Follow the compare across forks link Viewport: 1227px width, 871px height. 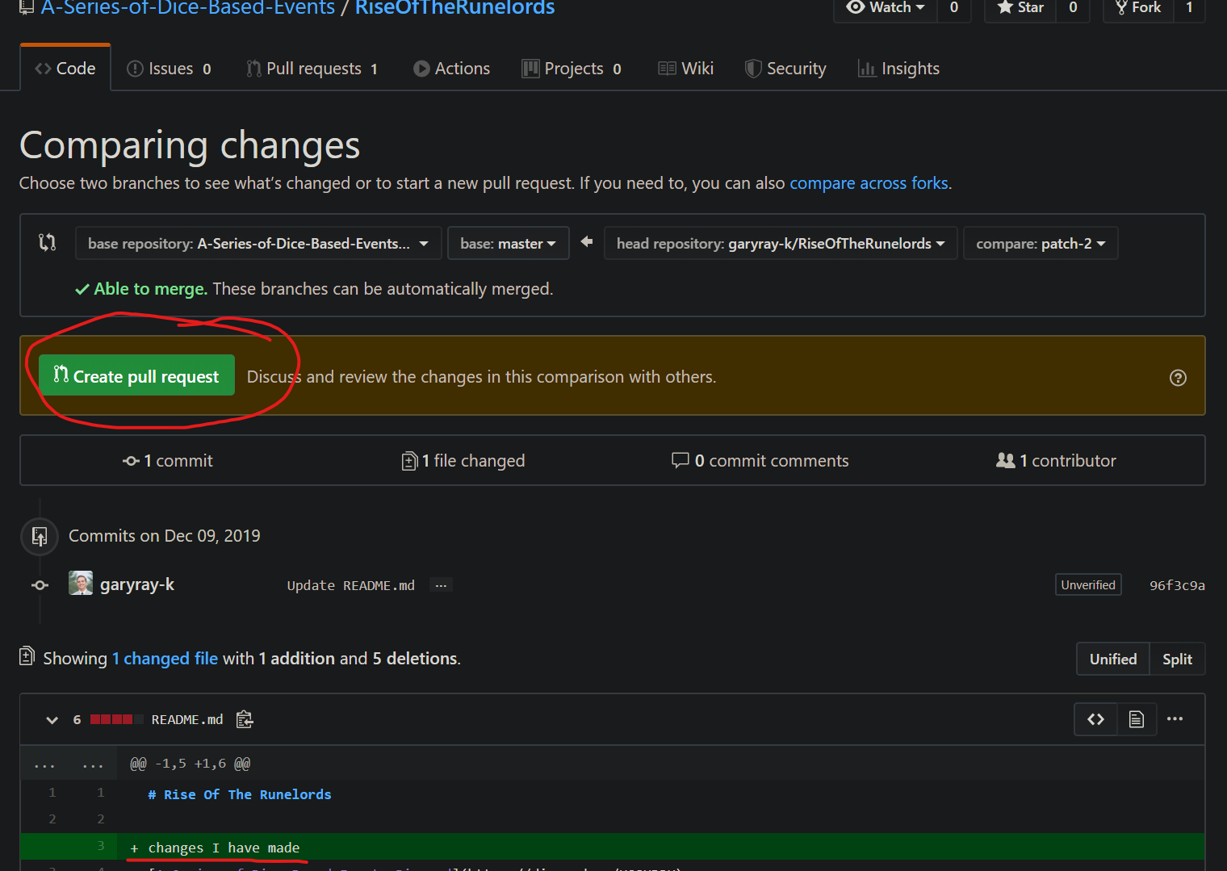tap(869, 183)
